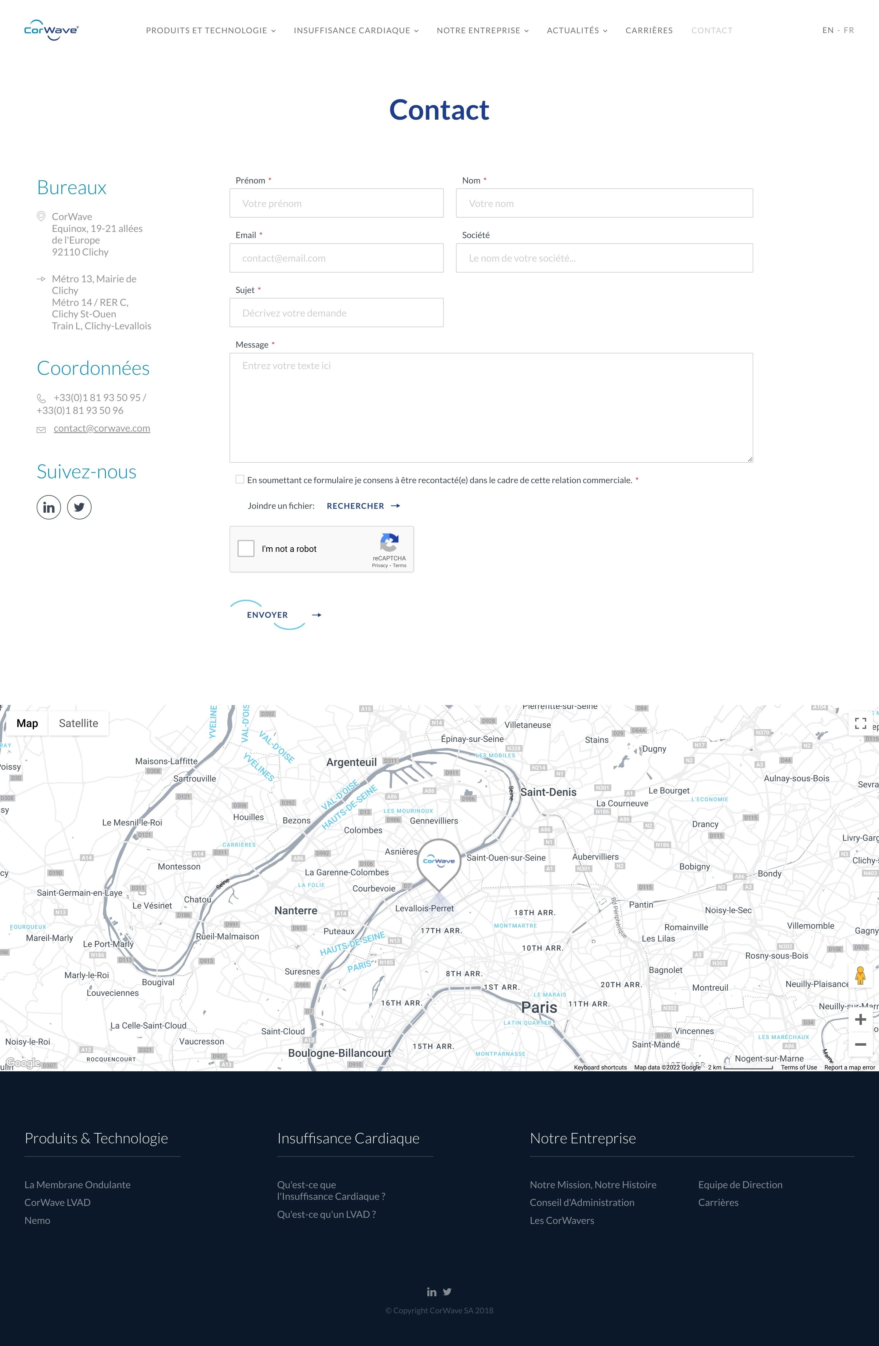Zoom out on the map

pyautogui.click(x=860, y=1044)
